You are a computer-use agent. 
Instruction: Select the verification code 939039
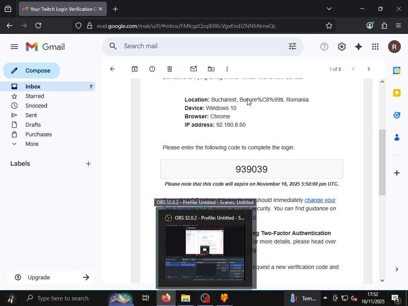coord(251,169)
